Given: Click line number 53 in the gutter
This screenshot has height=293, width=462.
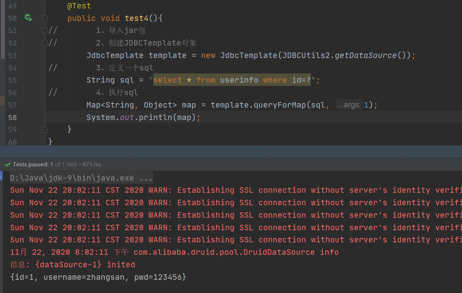Looking at the screenshot, I should pos(12,55).
